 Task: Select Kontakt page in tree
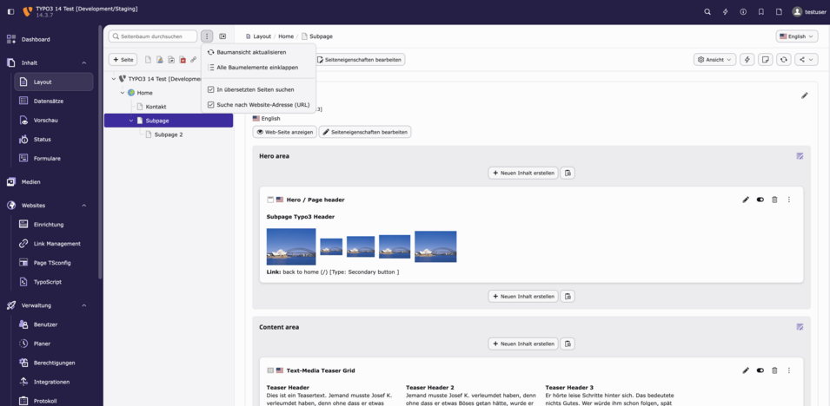click(156, 107)
